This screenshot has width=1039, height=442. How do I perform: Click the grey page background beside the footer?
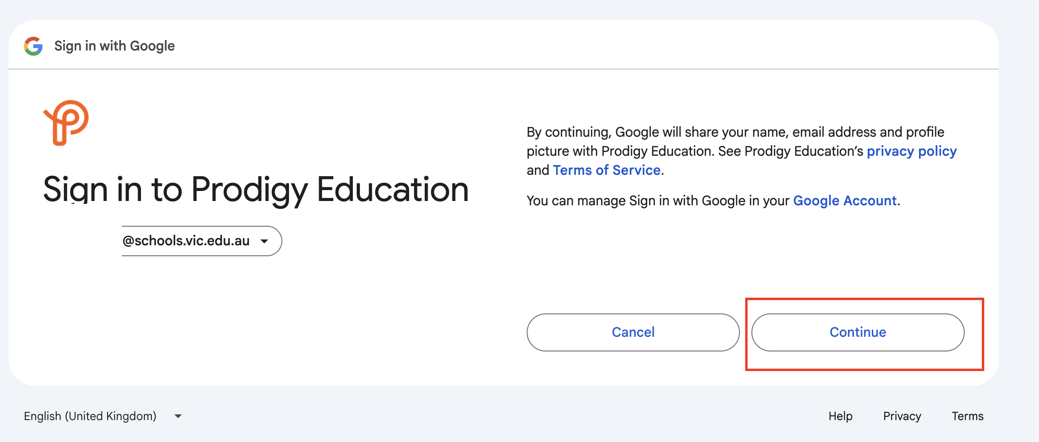(476, 416)
